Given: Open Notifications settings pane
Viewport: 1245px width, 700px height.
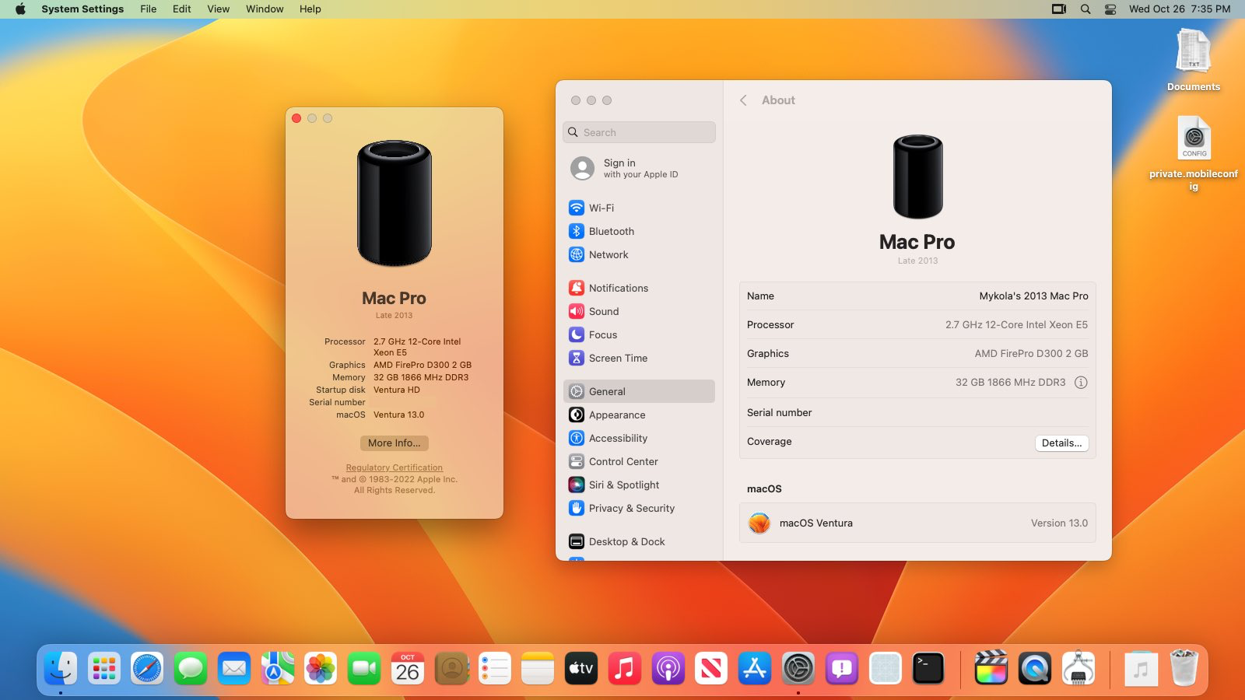Looking at the screenshot, I should [x=639, y=288].
